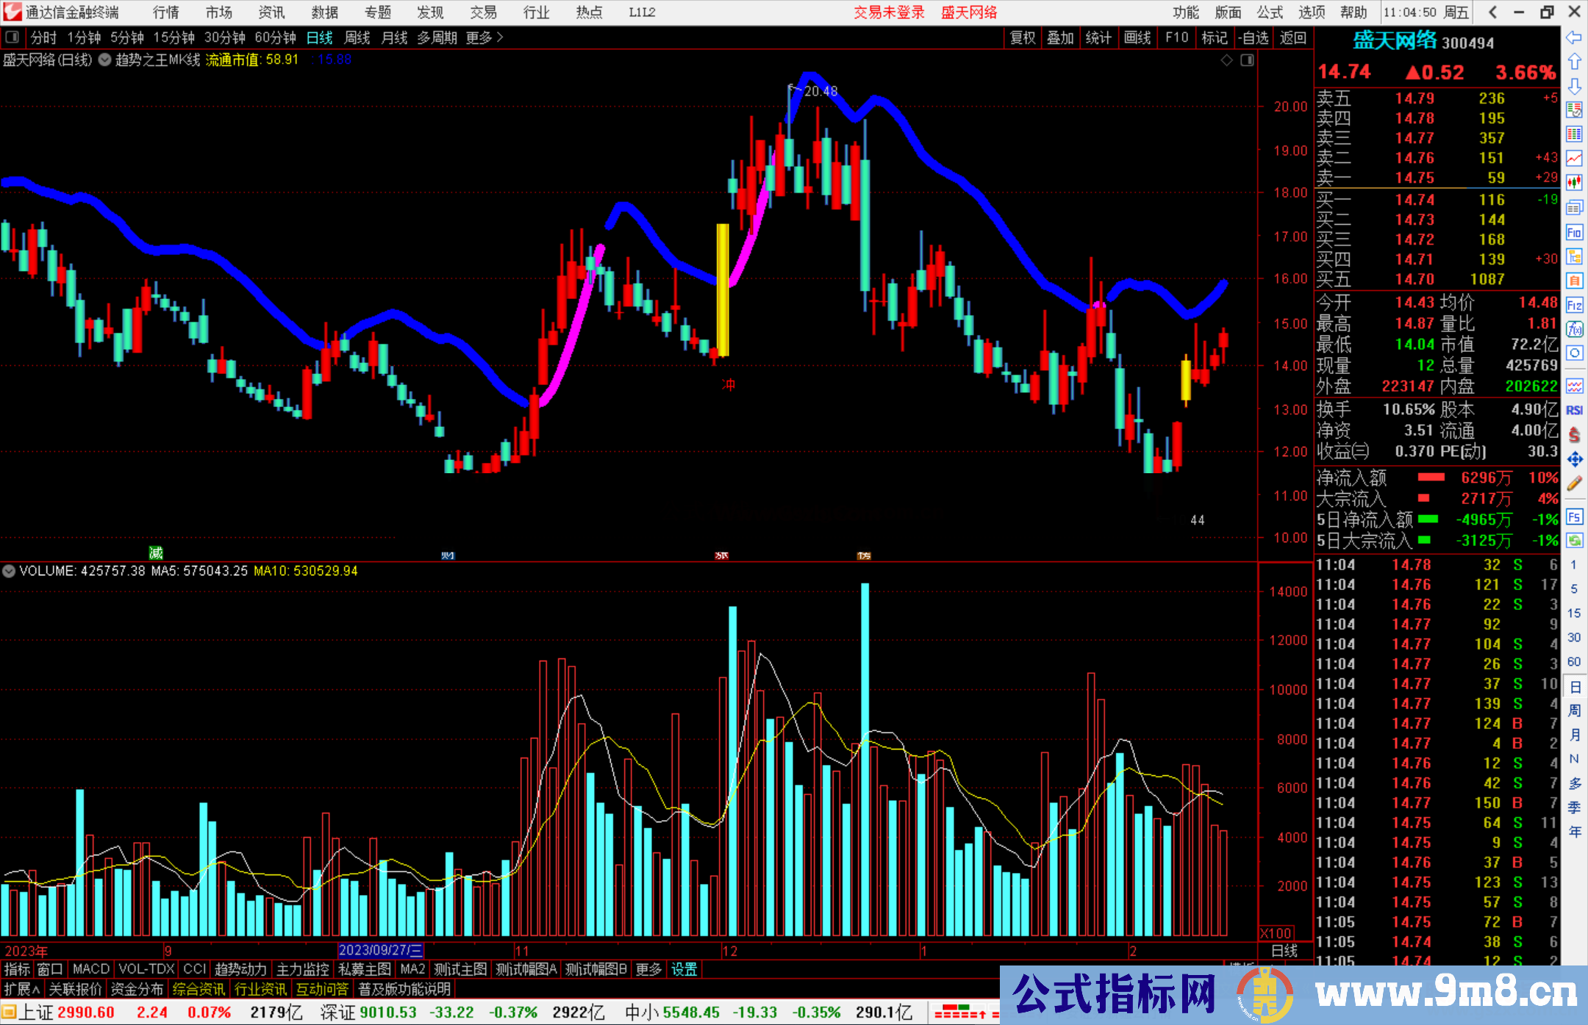Open the 趋势之王MK线 indicator dropdown circle
The width and height of the screenshot is (1588, 1025).
[x=105, y=60]
